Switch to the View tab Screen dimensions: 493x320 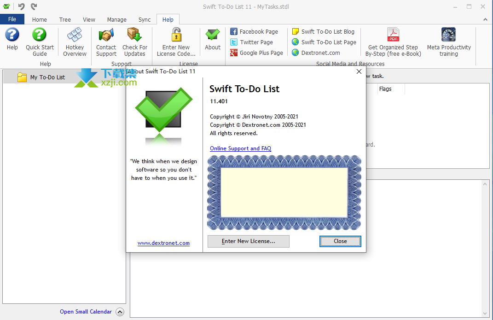coord(89,19)
